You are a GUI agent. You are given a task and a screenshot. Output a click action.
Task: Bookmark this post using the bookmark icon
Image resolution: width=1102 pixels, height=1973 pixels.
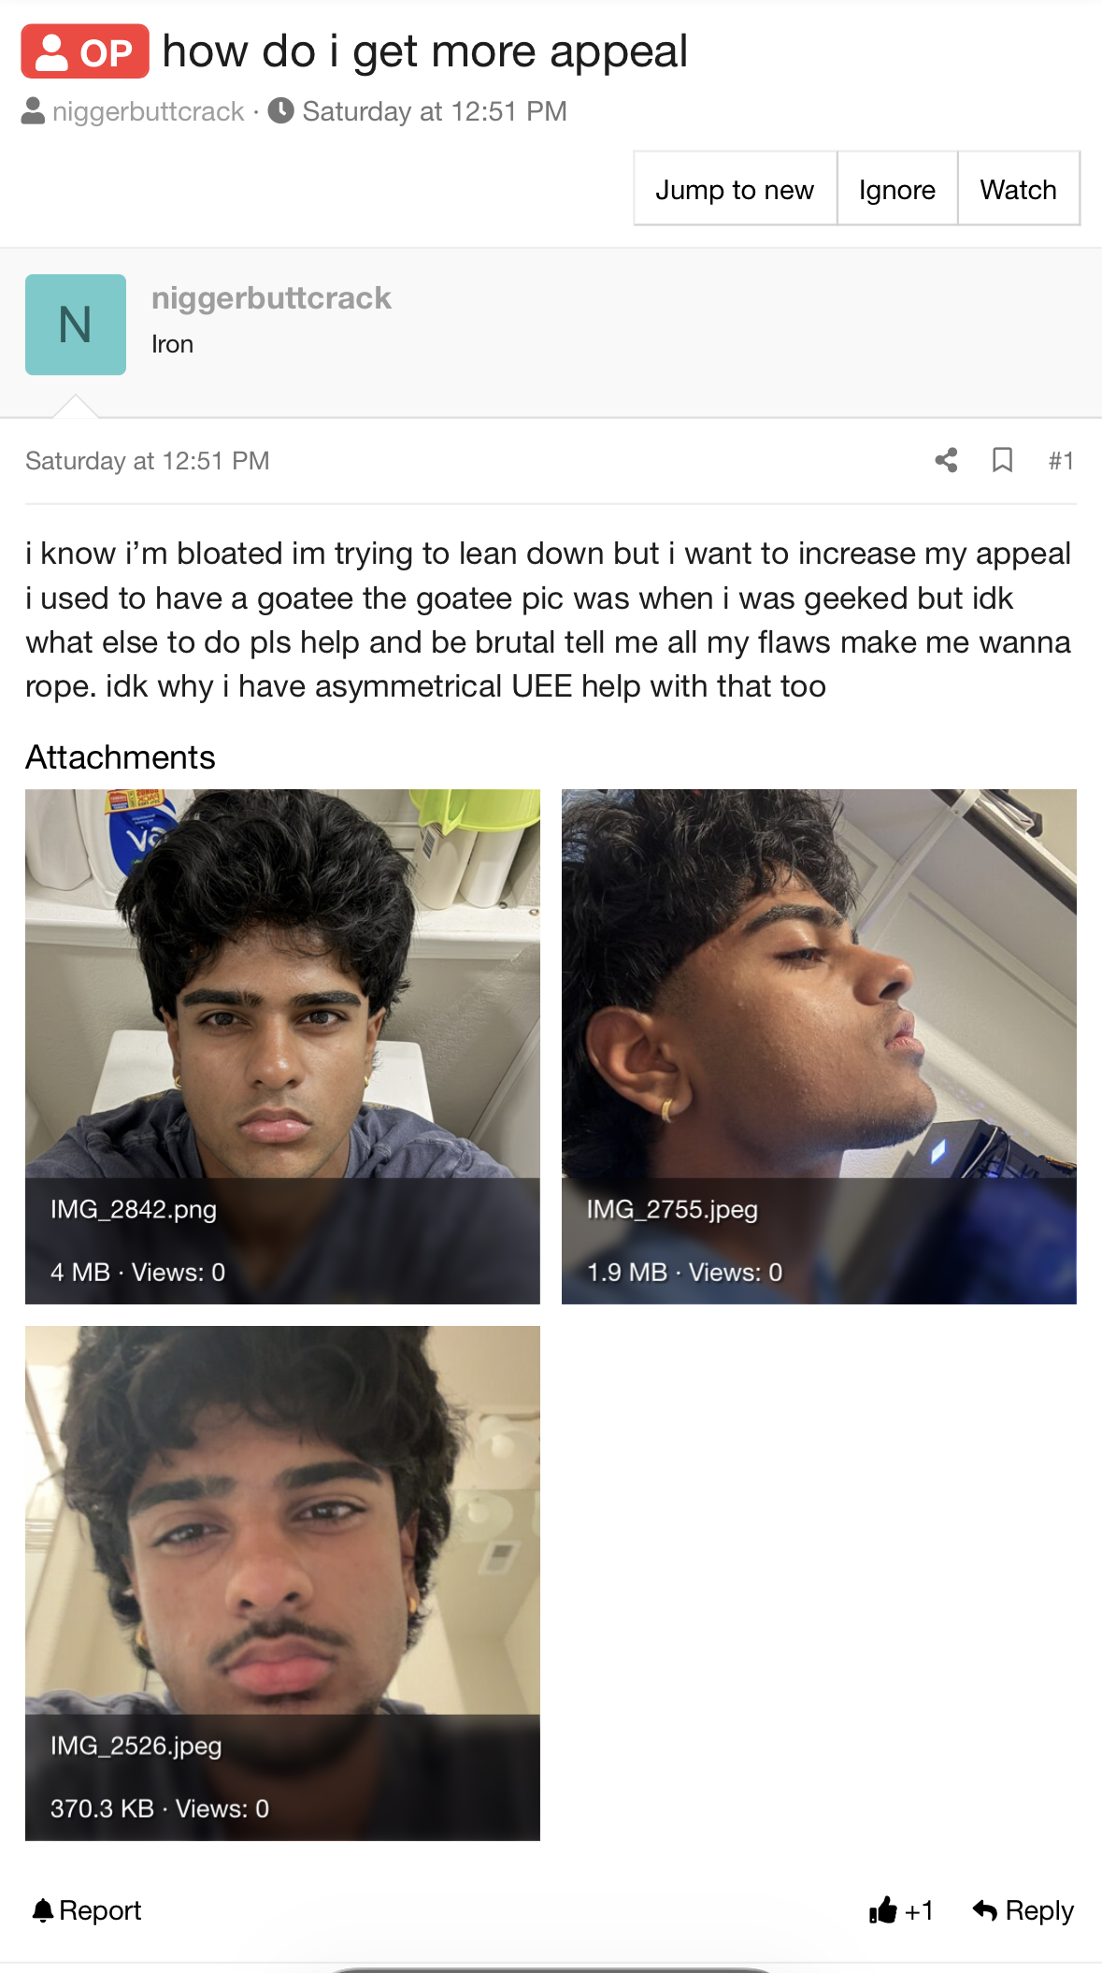point(1002,460)
